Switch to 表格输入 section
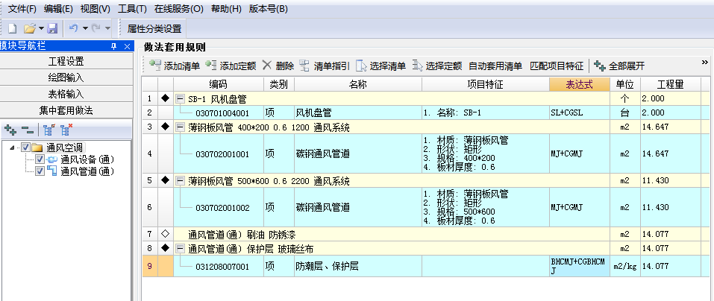The width and height of the screenshot is (714, 301). click(x=66, y=94)
